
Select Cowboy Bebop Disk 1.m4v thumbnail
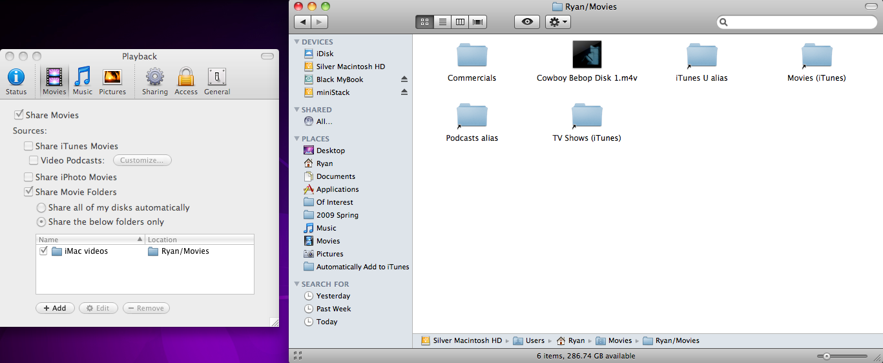[587, 54]
